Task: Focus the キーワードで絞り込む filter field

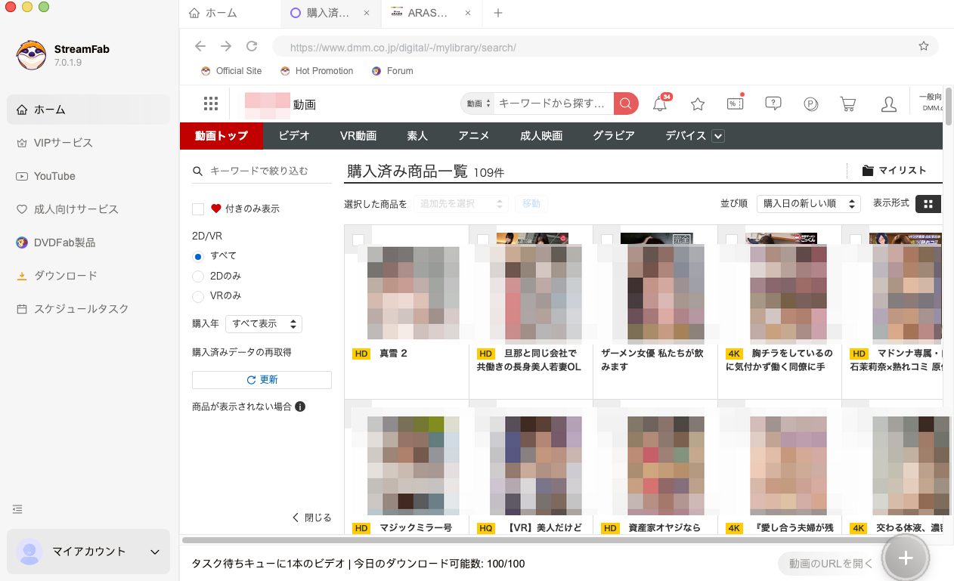Action: pos(262,172)
